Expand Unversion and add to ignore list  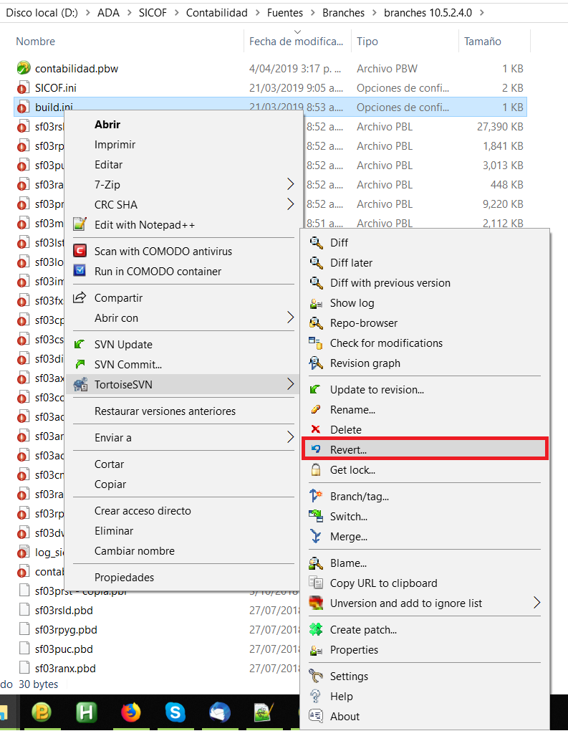click(536, 603)
